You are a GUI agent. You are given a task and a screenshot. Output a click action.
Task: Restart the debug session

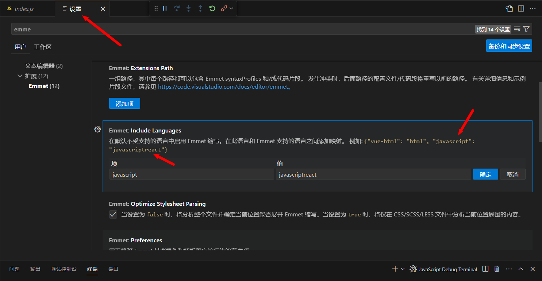pyautogui.click(x=212, y=8)
